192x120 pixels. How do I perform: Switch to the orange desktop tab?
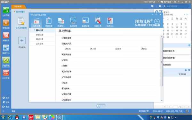pyautogui.click(x=18, y=6)
